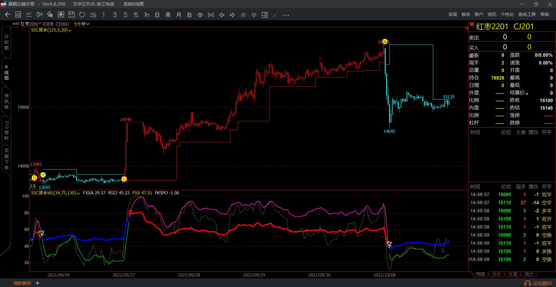Viewport: 556px width, 287px height.
Task: Switch to the time-sharing line chart icon
Action: click(x=29, y=14)
